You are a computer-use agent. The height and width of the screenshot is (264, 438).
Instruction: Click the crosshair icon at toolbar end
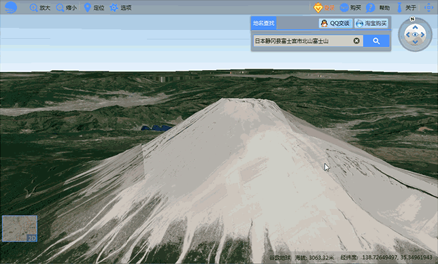click(x=428, y=7)
